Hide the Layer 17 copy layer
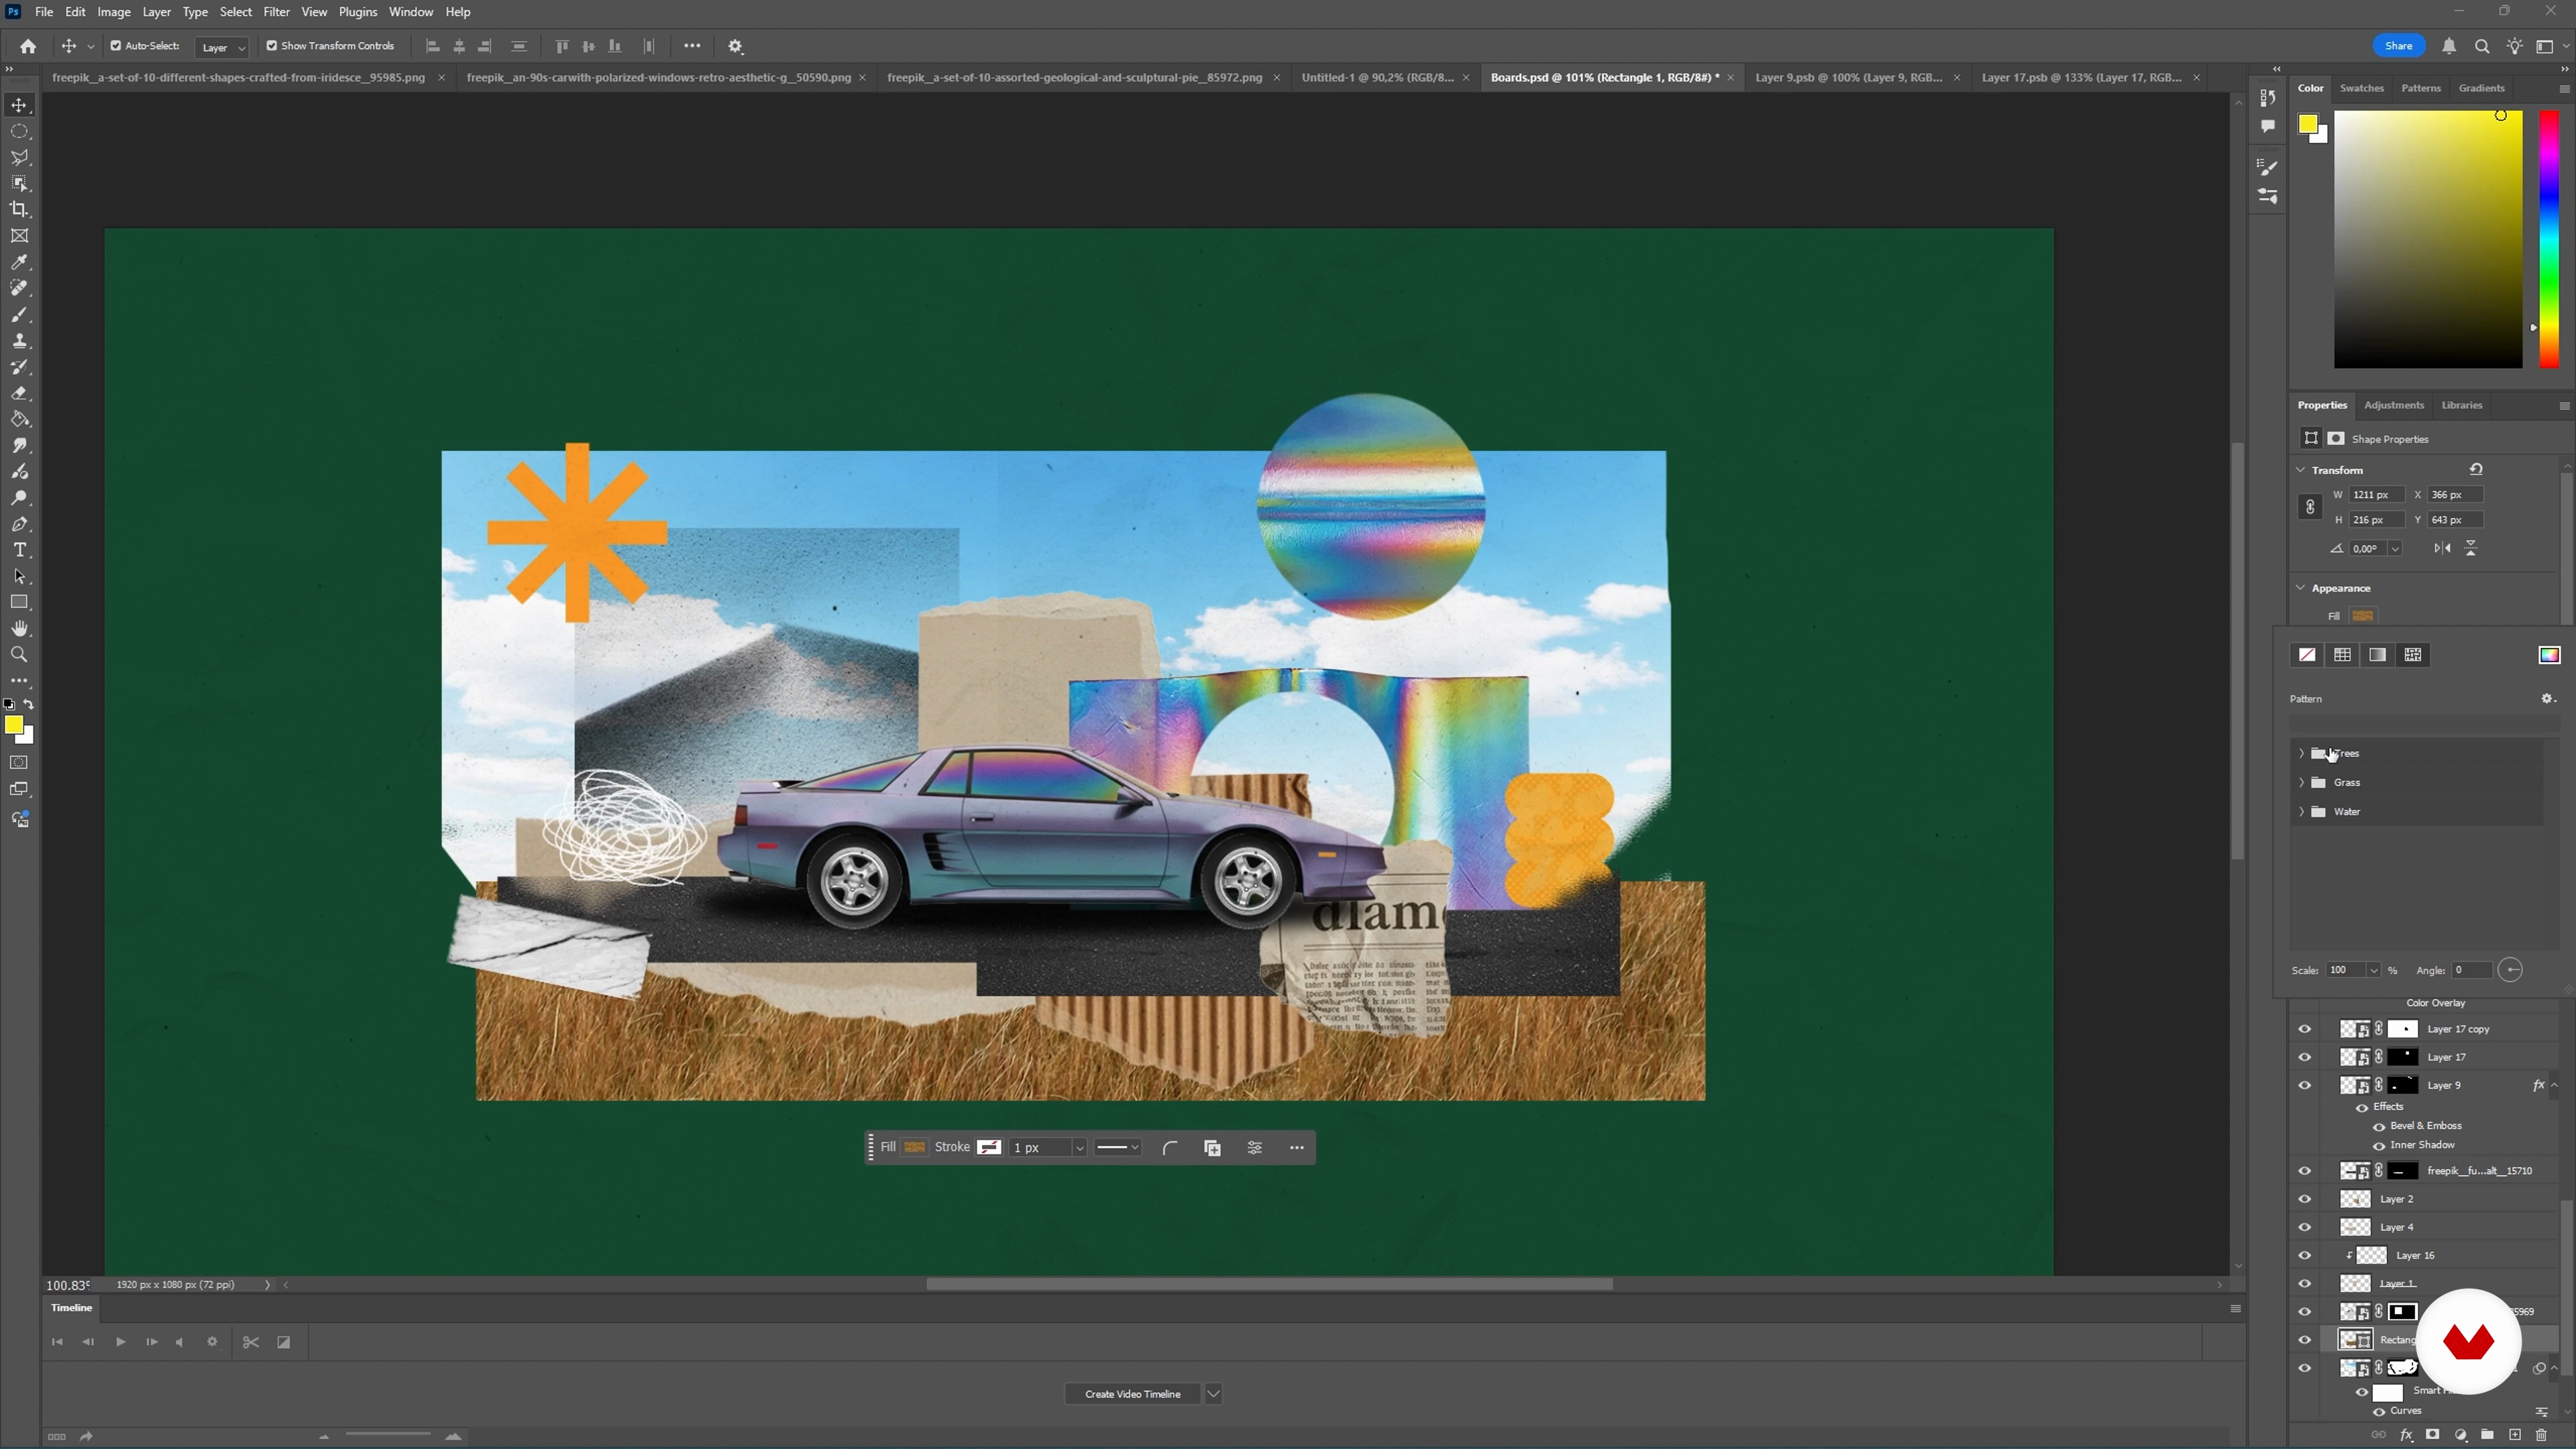This screenshot has width=2576, height=1449. point(2305,1029)
